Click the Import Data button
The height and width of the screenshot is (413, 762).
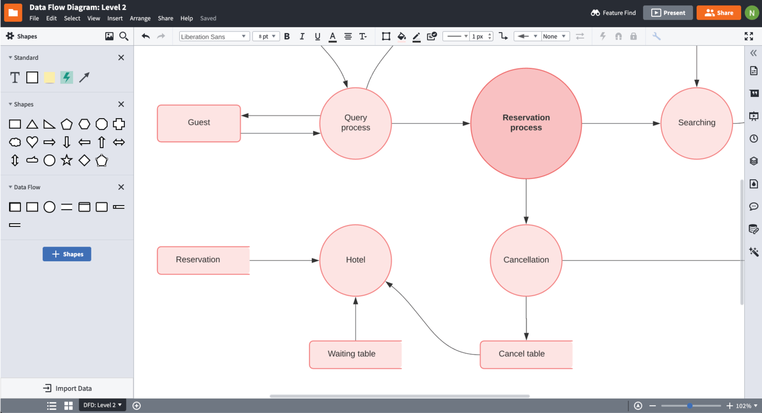click(x=67, y=388)
